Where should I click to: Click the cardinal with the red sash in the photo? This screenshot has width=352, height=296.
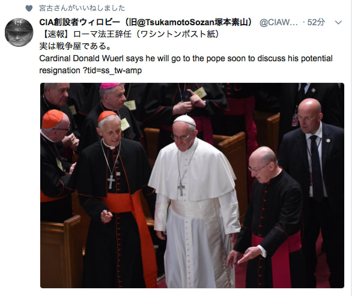click(114, 198)
